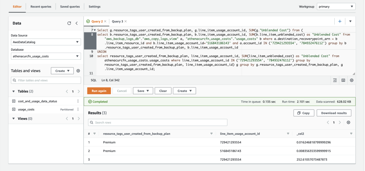Switch to the Recent queries tab
This screenshot has width=365, height=171.
[x=41, y=6]
